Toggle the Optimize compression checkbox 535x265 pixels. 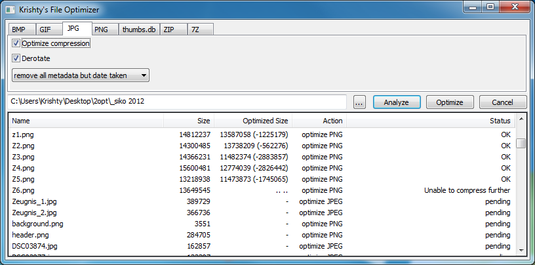(16, 43)
